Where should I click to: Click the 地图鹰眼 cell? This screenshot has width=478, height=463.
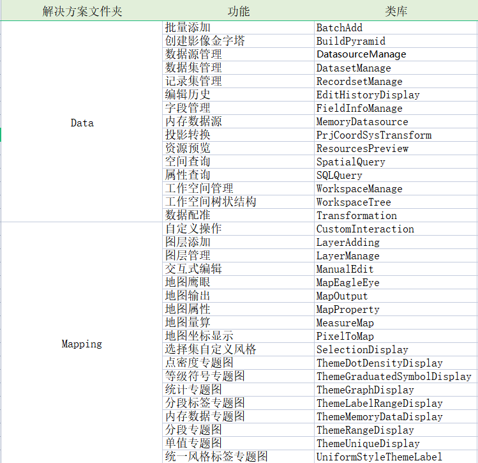pos(239,283)
